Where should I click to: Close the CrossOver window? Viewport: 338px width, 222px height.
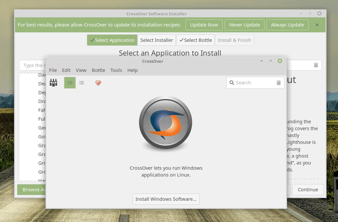(280, 61)
